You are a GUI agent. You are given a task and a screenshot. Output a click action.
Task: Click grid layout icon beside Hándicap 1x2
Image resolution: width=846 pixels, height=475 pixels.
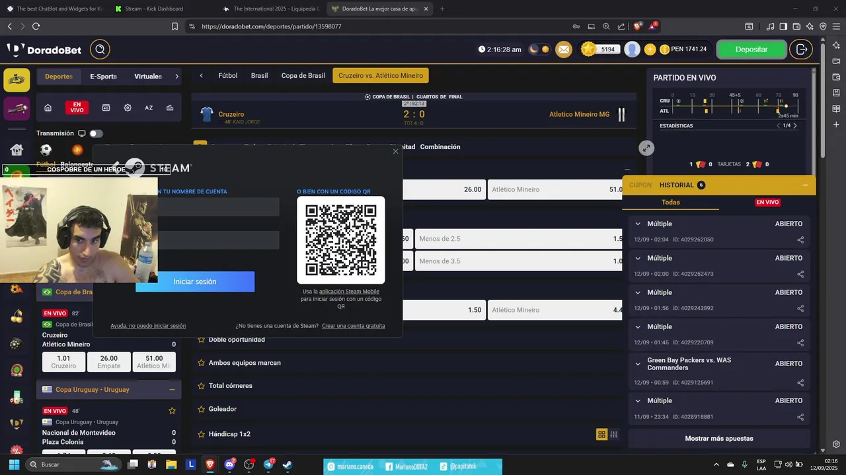601,434
